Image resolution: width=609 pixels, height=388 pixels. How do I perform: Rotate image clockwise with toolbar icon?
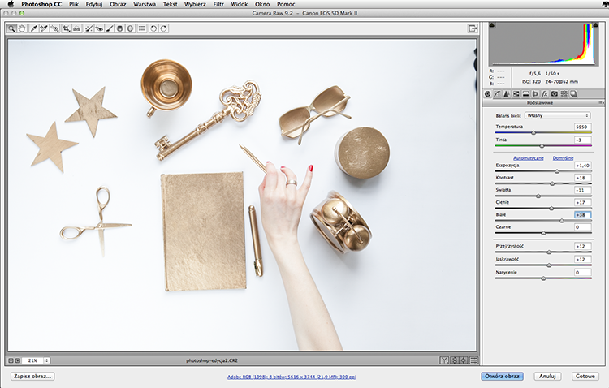163,28
